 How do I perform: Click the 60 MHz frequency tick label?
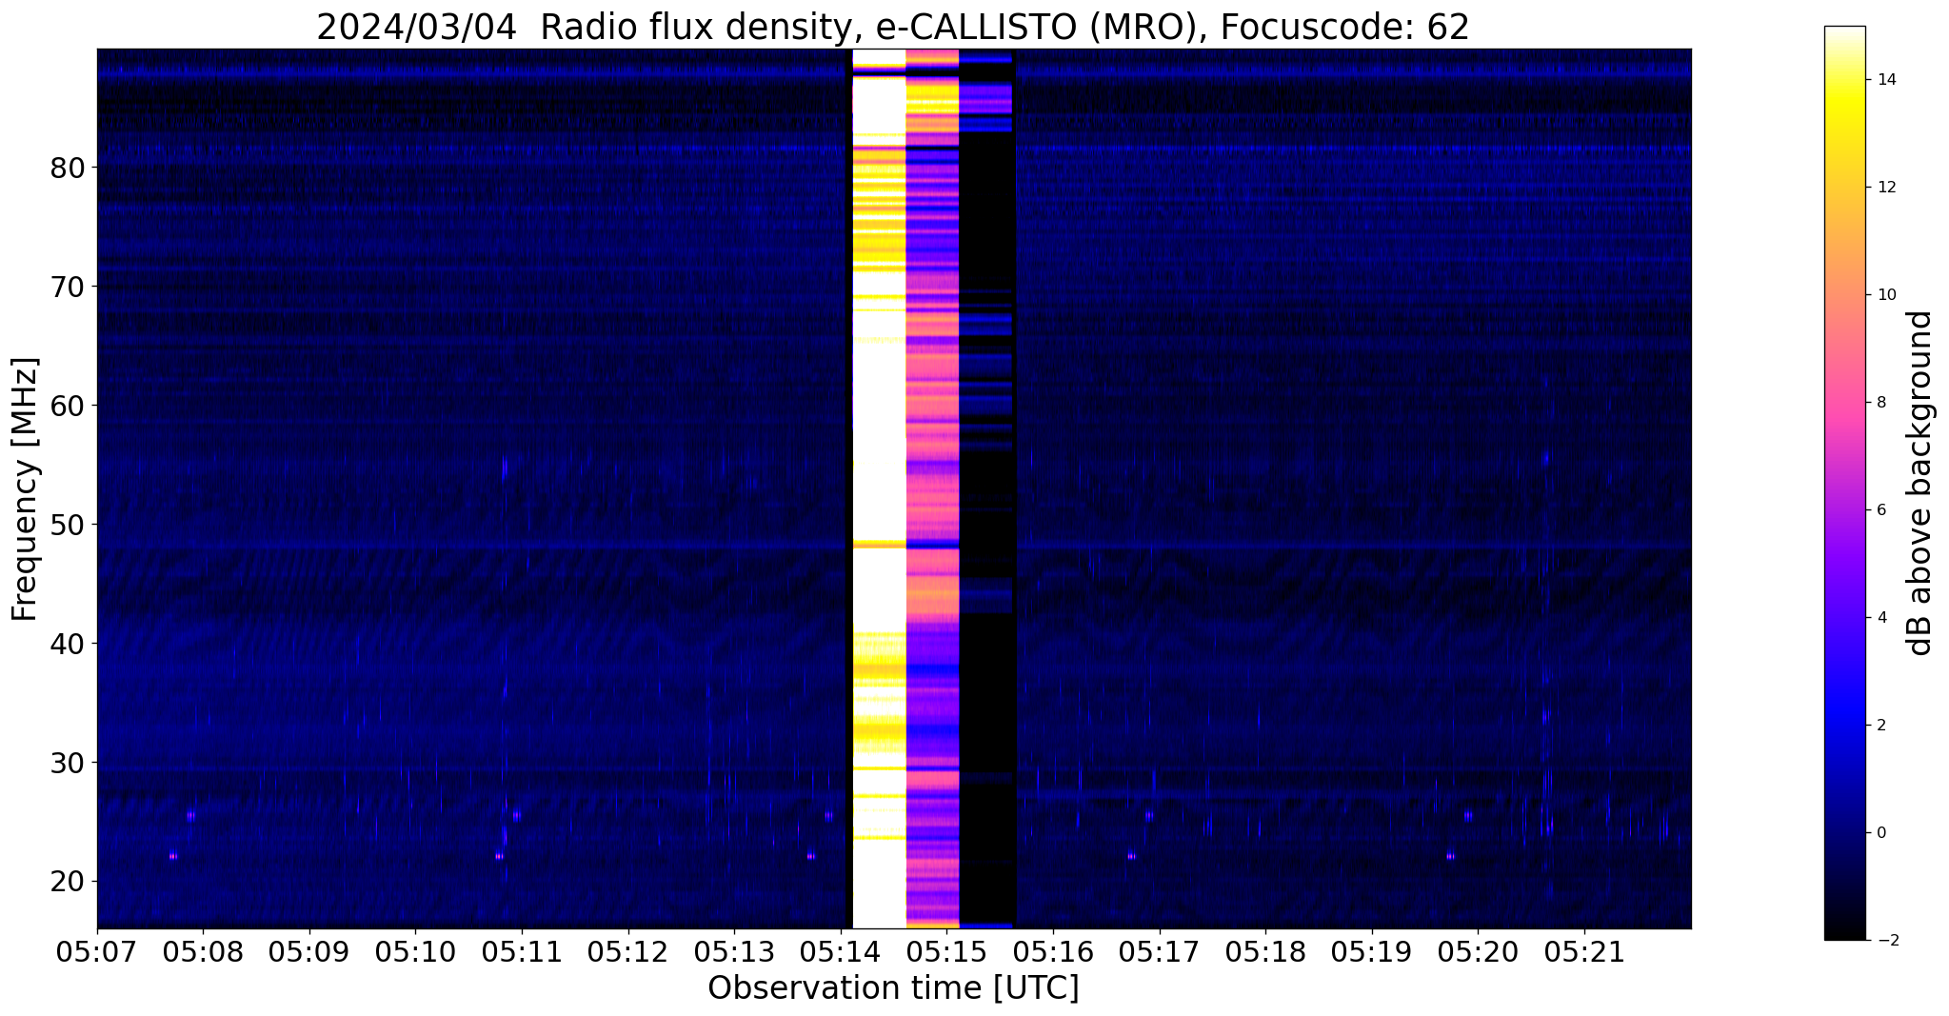pyautogui.click(x=68, y=407)
